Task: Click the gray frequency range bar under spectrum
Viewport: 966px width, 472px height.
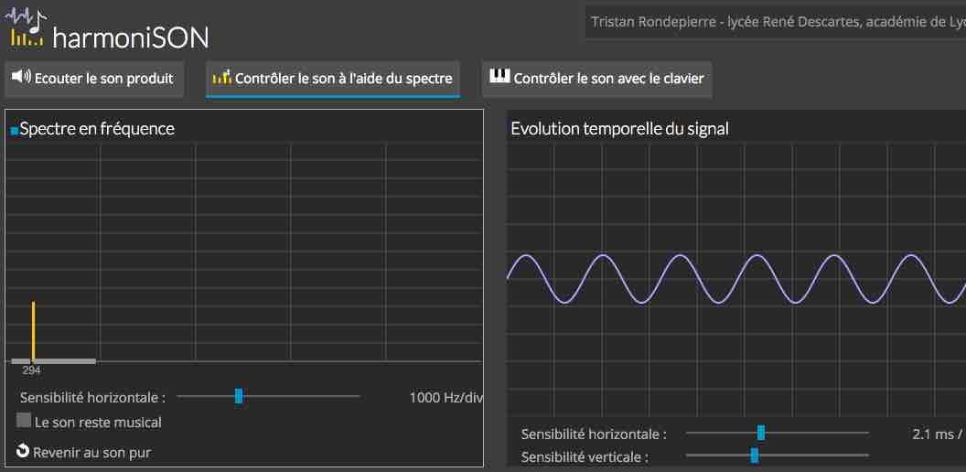Action: click(54, 361)
